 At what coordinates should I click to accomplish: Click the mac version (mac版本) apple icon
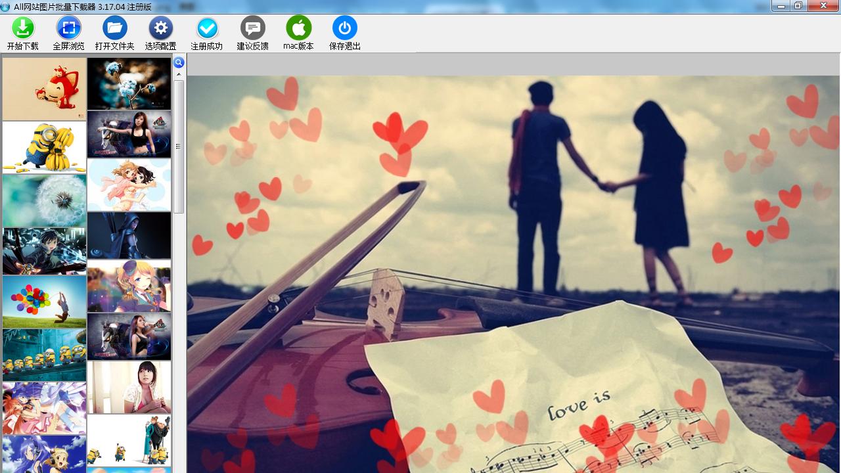tap(299, 29)
